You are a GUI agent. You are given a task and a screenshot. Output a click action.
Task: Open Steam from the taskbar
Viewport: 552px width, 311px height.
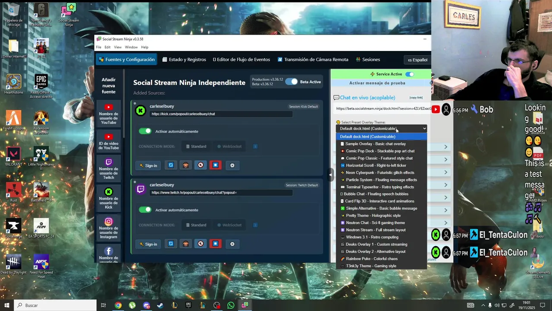pyautogui.click(x=160, y=305)
